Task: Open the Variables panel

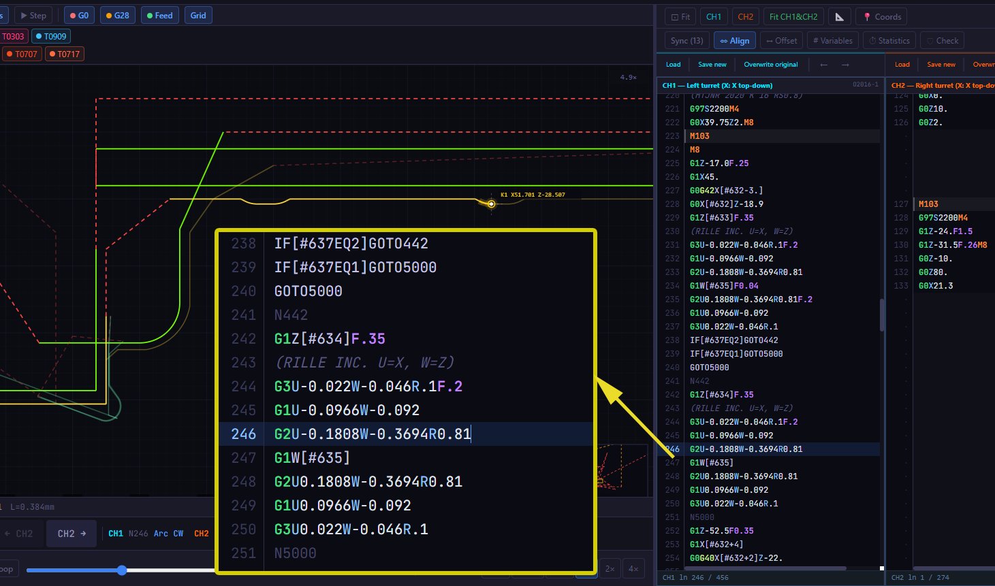Action: [x=832, y=41]
